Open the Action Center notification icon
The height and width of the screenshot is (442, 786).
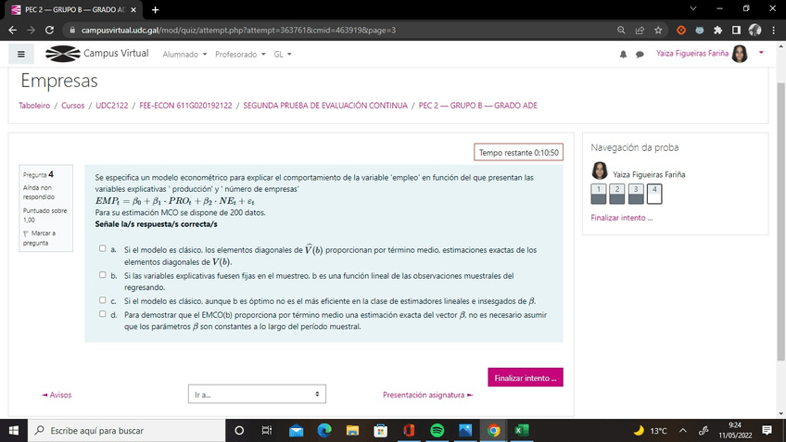tap(767, 430)
